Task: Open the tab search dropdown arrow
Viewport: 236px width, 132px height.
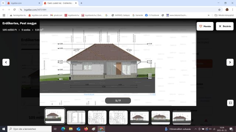Action: coord(3,3)
